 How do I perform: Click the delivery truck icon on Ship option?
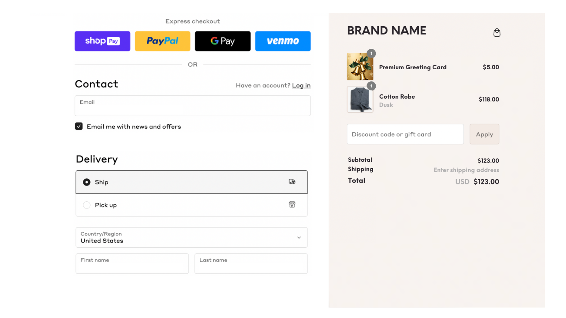(x=291, y=181)
